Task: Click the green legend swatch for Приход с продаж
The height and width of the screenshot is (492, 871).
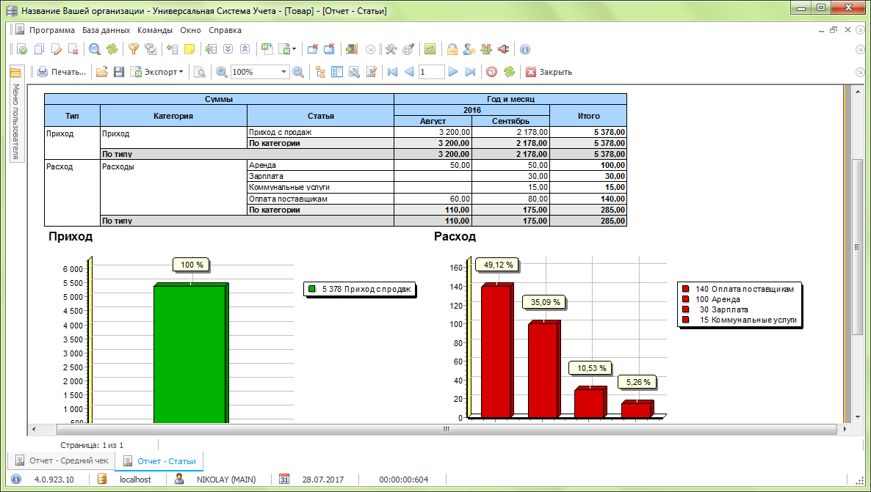Action: click(x=312, y=289)
